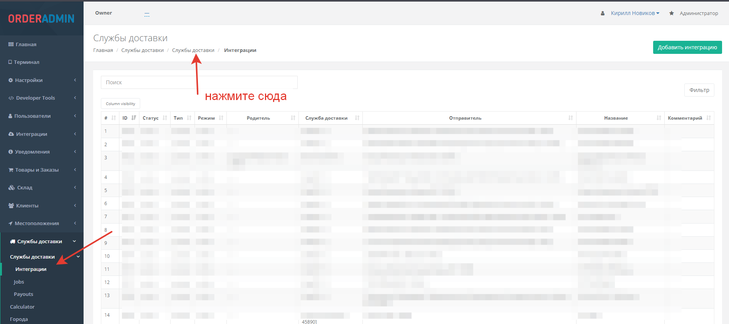Click the Пользователи user icon
The image size is (729, 324).
coord(10,116)
